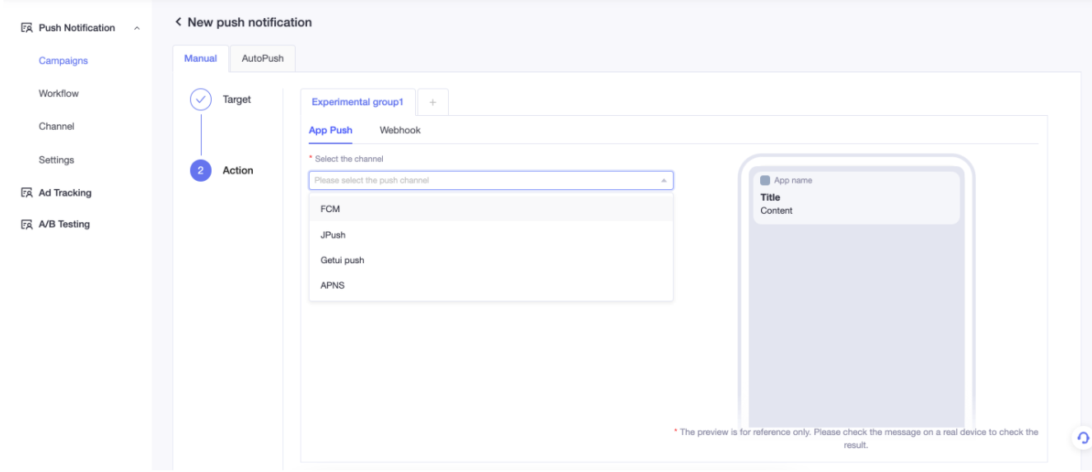Click the Target step checkmark circle
The image size is (1092, 472).
click(x=201, y=99)
